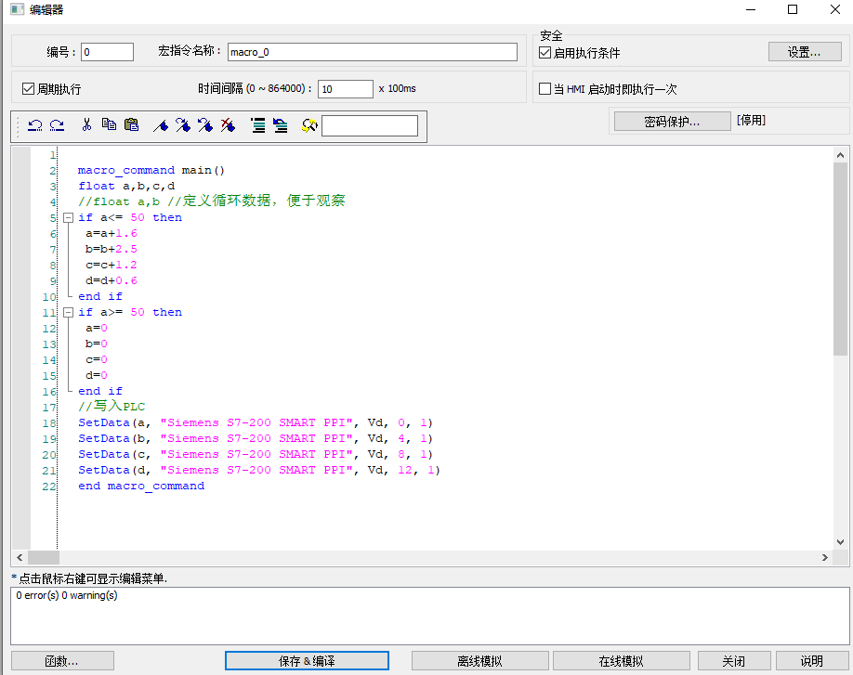Collapse the if block on line 11
This screenshot has width=853, height=675.
[x=68, y=313]
